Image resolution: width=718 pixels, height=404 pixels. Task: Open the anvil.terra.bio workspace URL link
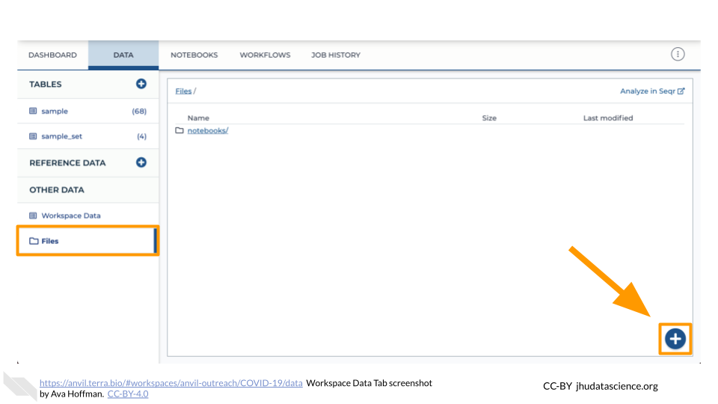click(x=171, y=383)
